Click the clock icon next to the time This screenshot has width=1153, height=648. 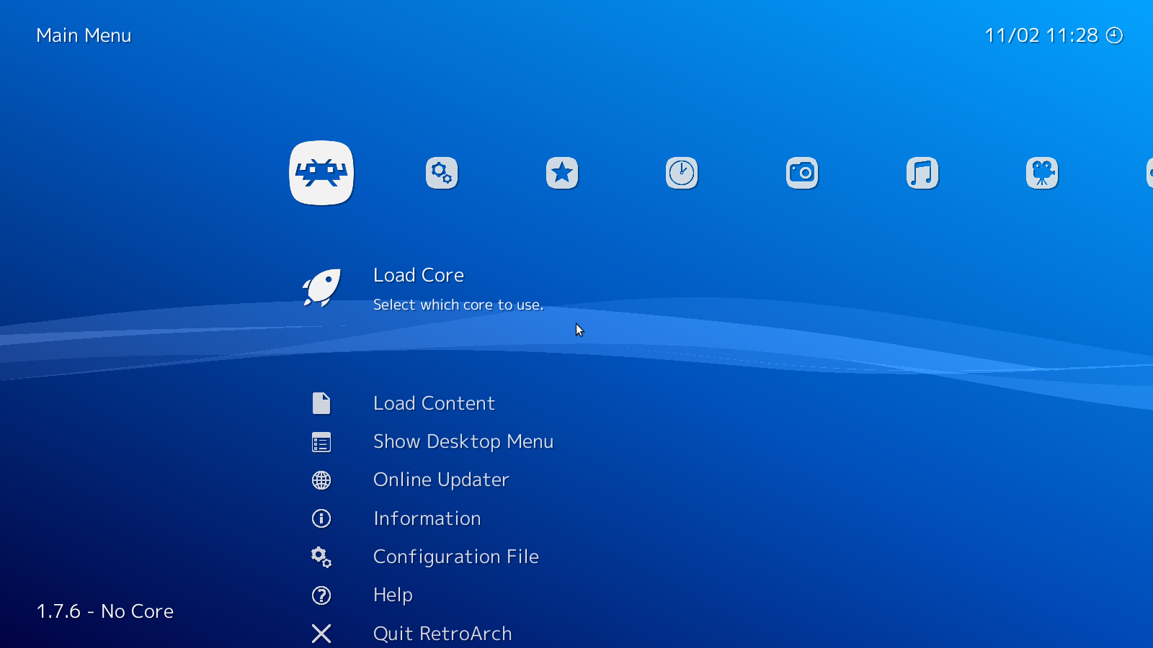1115,35
